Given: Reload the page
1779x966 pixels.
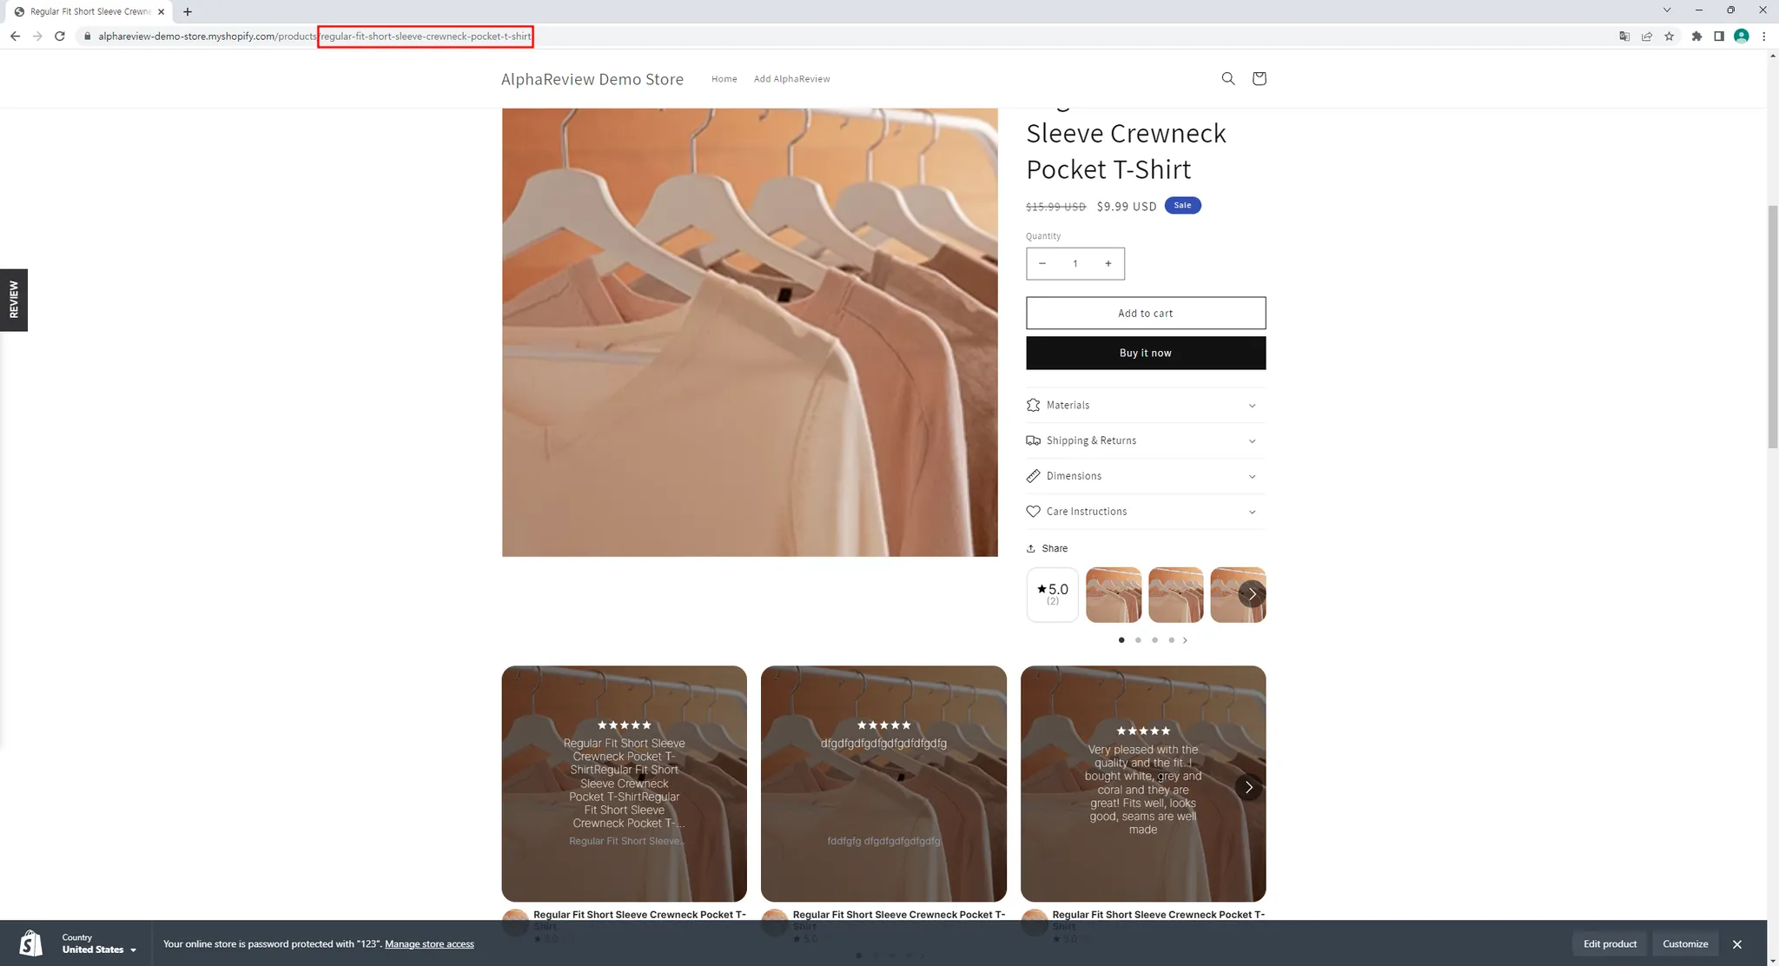Looking at the screenshot, I should click(x=60, y=36).
